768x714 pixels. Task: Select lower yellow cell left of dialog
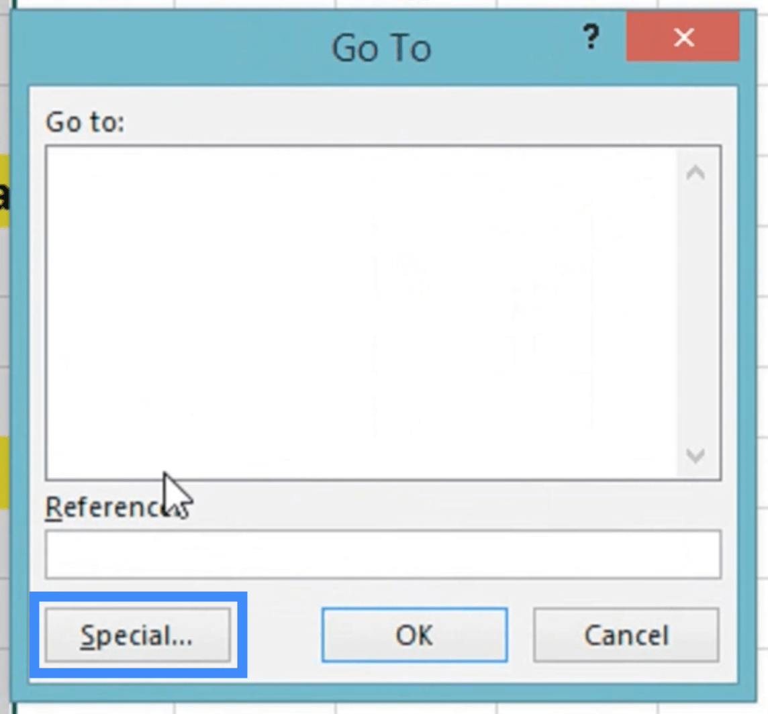click(5, 472)
